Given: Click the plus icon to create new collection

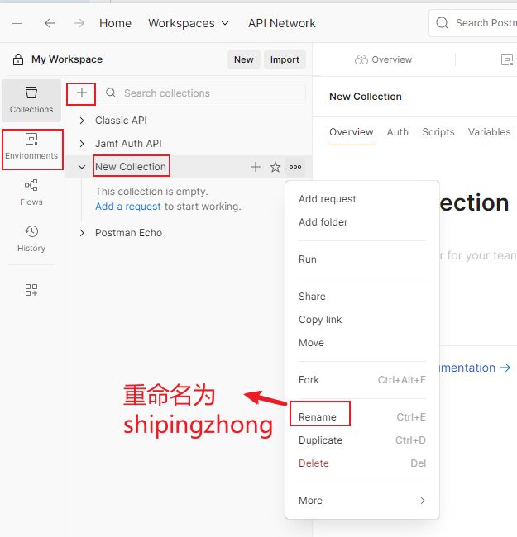Looking at the screenshot, I should [x=81, y=93].
